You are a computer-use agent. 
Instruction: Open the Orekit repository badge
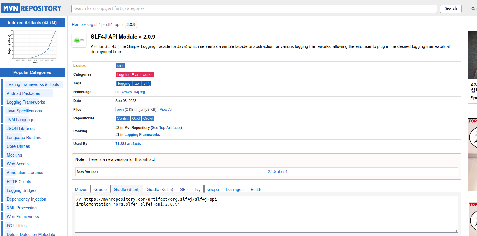click(x=148, y=119)
